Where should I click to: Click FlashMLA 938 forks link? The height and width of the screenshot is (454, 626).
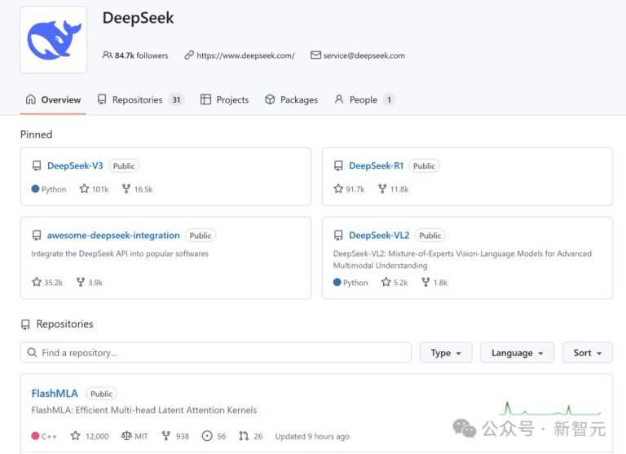click(176, 436)
